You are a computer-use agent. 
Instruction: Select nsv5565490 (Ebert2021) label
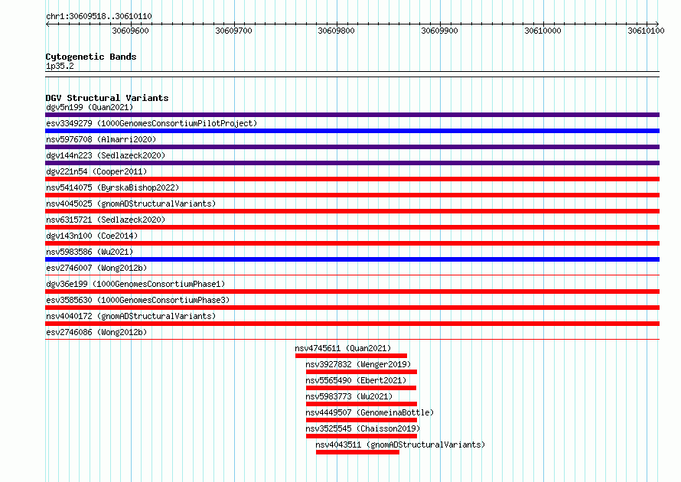(356, 380)
